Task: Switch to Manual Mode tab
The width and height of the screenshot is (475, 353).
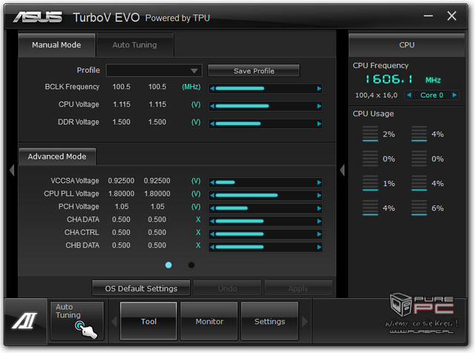Action: coord(56,45)
